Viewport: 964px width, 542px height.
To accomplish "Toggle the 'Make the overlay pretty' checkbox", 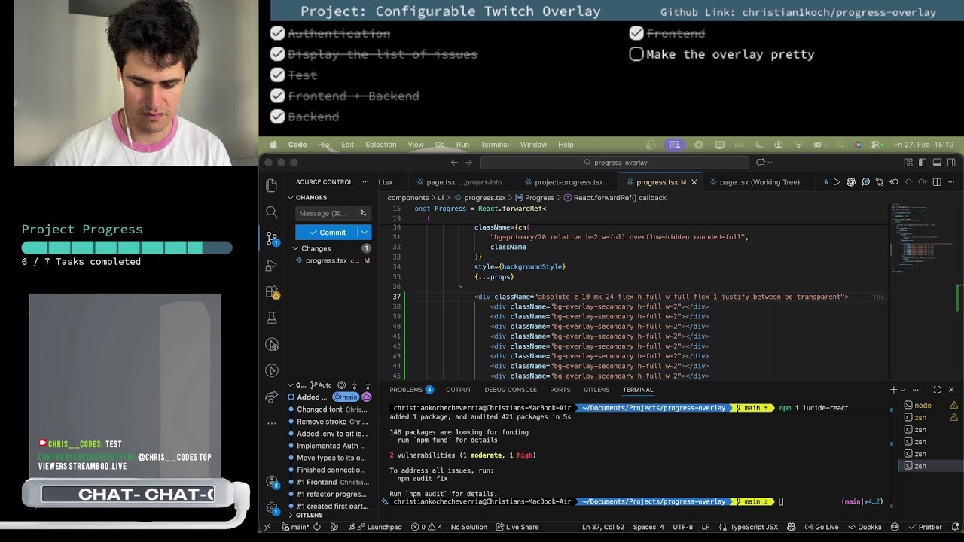I will (x=636, y=54).
